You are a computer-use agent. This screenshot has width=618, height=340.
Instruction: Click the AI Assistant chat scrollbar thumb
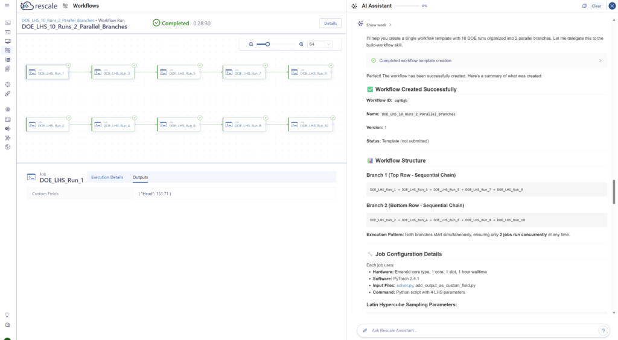pos(613,192)
